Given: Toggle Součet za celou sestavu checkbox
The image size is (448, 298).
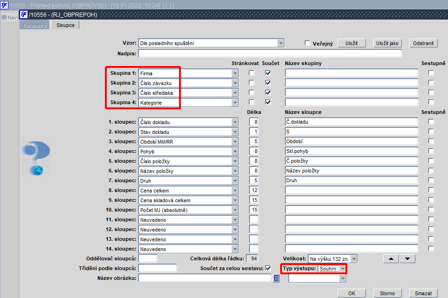Looking at the screenshot, I should pos(268,268).
